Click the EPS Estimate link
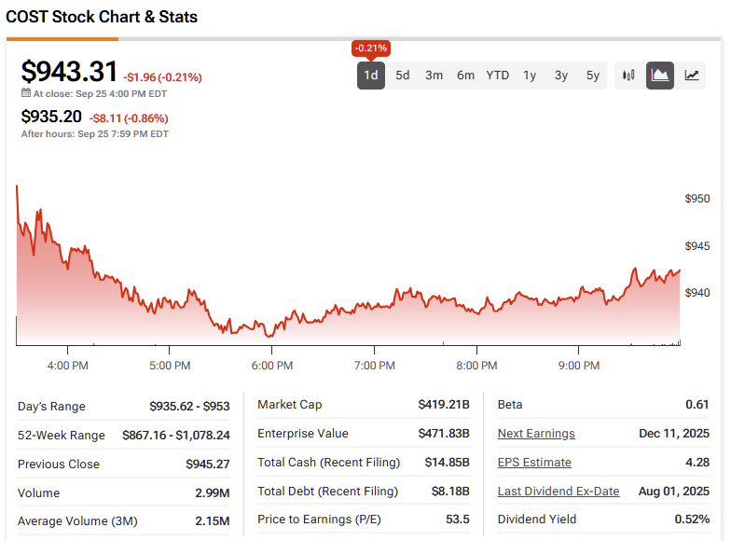Screen dimensions: 731x541 point(534,463)
